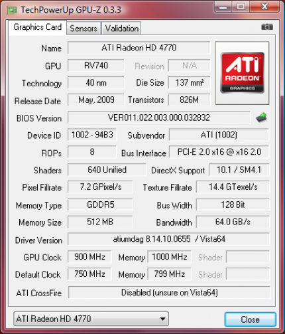Image resolution: width=285 pixels, height=334 pixels.
Task: Click the default Memory clock 799 MHz
Action: coord(169,274)
